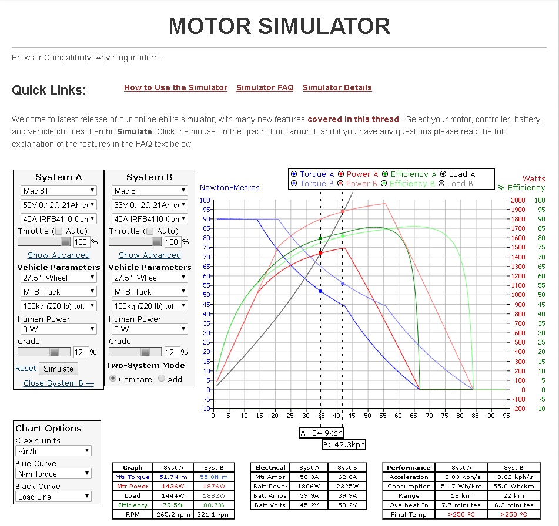This screenshot has width=559, height=526.
Task: Open System A Human Power dropdown
Action: (59, 329)
